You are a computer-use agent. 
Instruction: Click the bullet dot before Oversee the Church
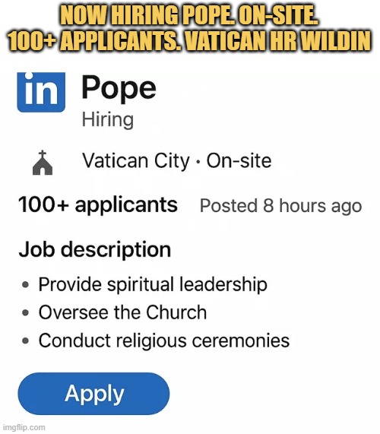pyautogui.click(x=26, y=312)
